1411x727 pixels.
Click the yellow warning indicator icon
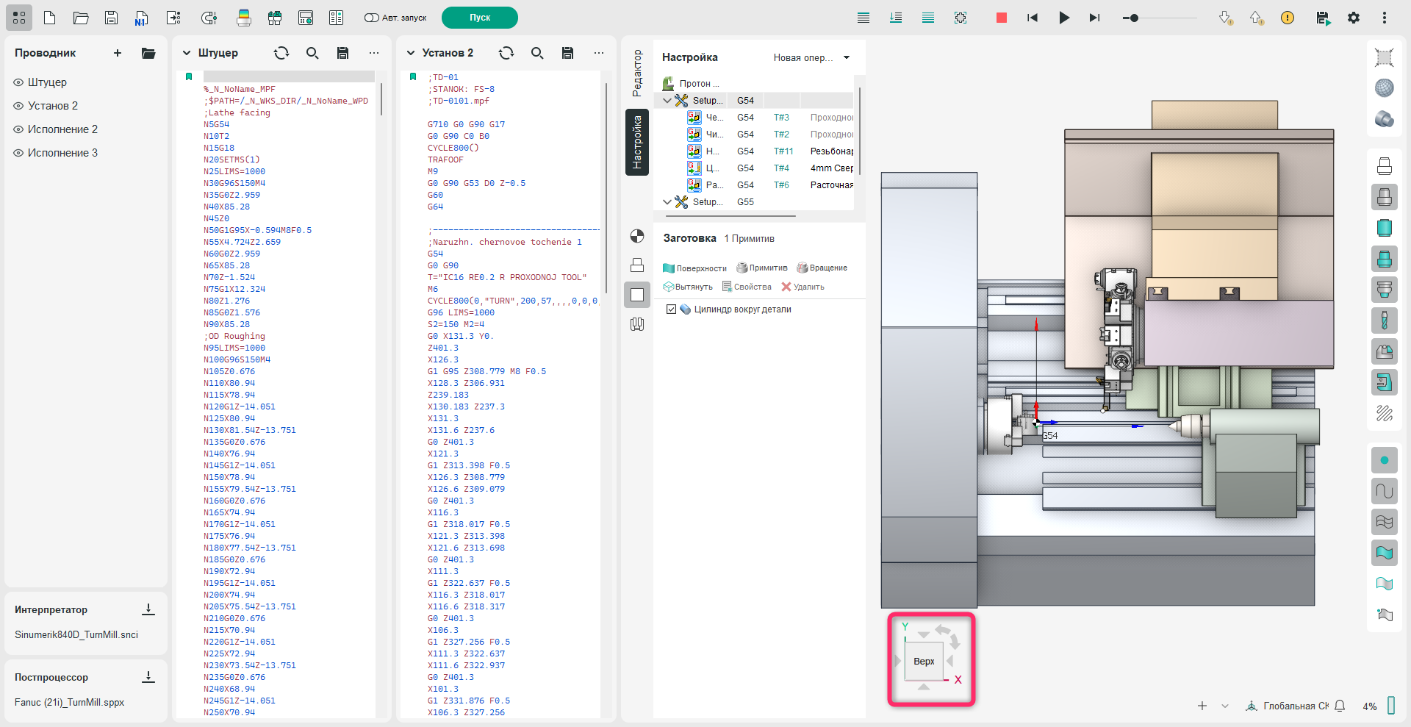tap(1288, 18)
